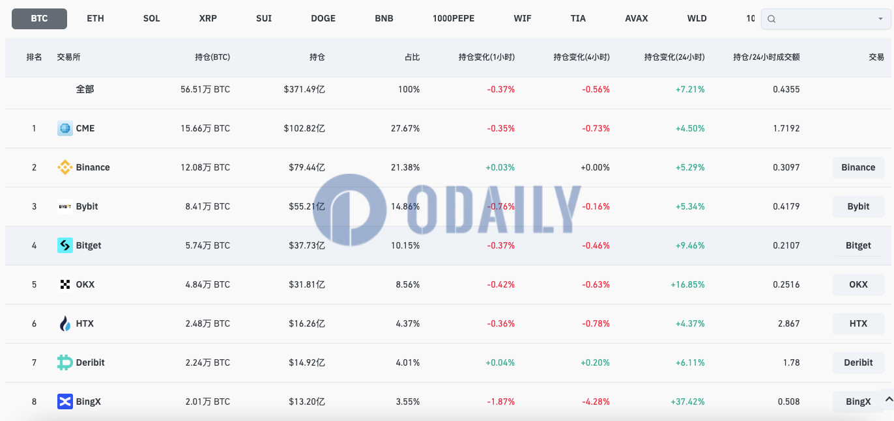This screenshot has height=421, width=894.
Task: Click the Binance logo icon
Action: coord(65,167)
